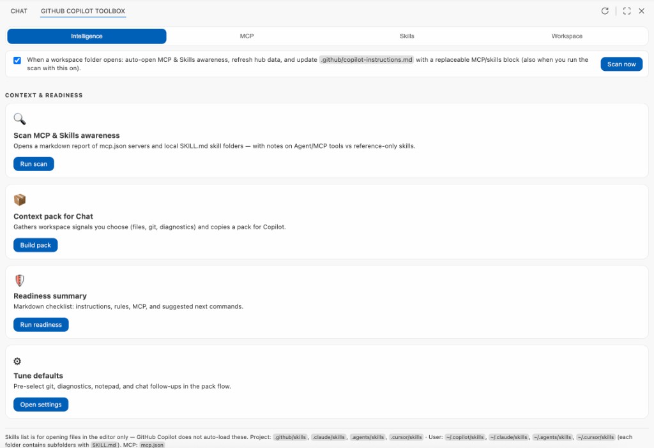Click the shield icon on Readiness summary card
The image size is (654, 448).
pyautogui.click(x=19, y=280)
